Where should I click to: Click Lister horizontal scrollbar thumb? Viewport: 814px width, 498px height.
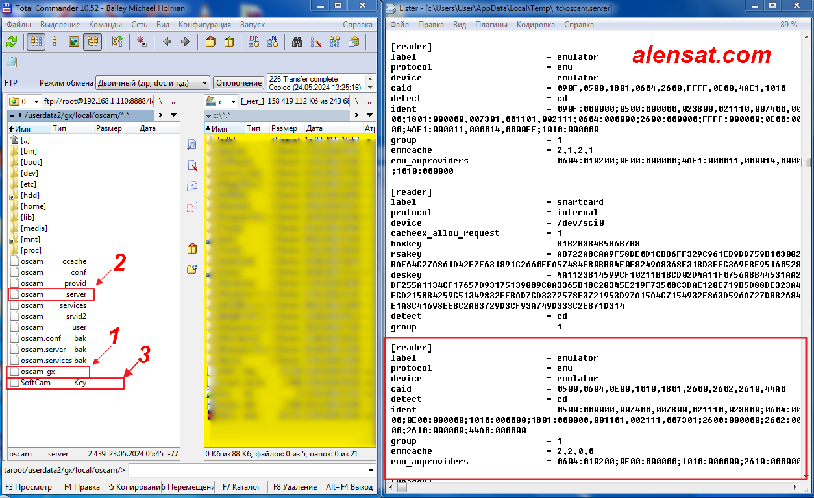tap(401, 488)
